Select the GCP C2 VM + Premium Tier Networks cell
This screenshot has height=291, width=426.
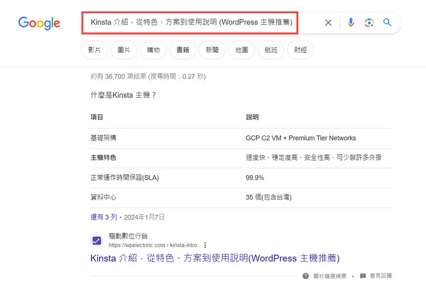(x=301, y=138)
